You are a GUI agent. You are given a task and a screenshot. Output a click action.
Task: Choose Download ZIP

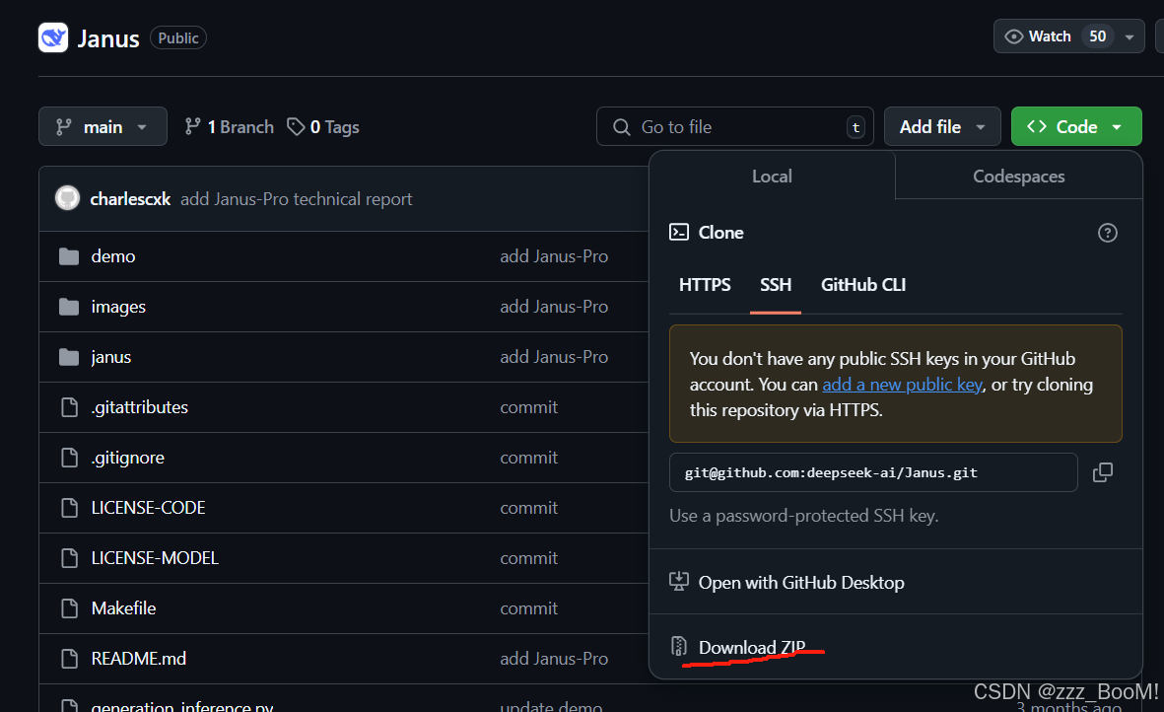751,648
